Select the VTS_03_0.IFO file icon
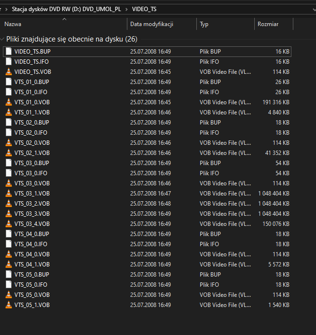 (9, 173)
